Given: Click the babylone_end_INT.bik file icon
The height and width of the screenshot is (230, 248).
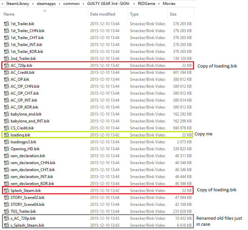Looking at the screenshot, I should [7, 121].
